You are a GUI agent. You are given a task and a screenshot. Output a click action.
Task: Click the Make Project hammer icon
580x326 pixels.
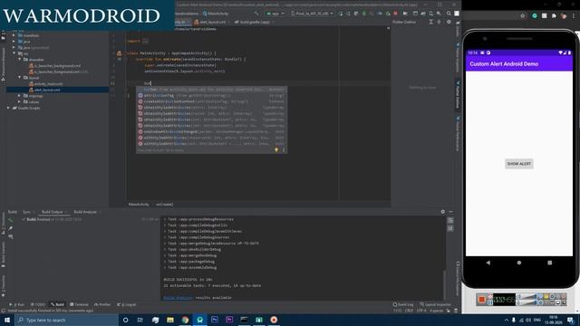(256, 14)
